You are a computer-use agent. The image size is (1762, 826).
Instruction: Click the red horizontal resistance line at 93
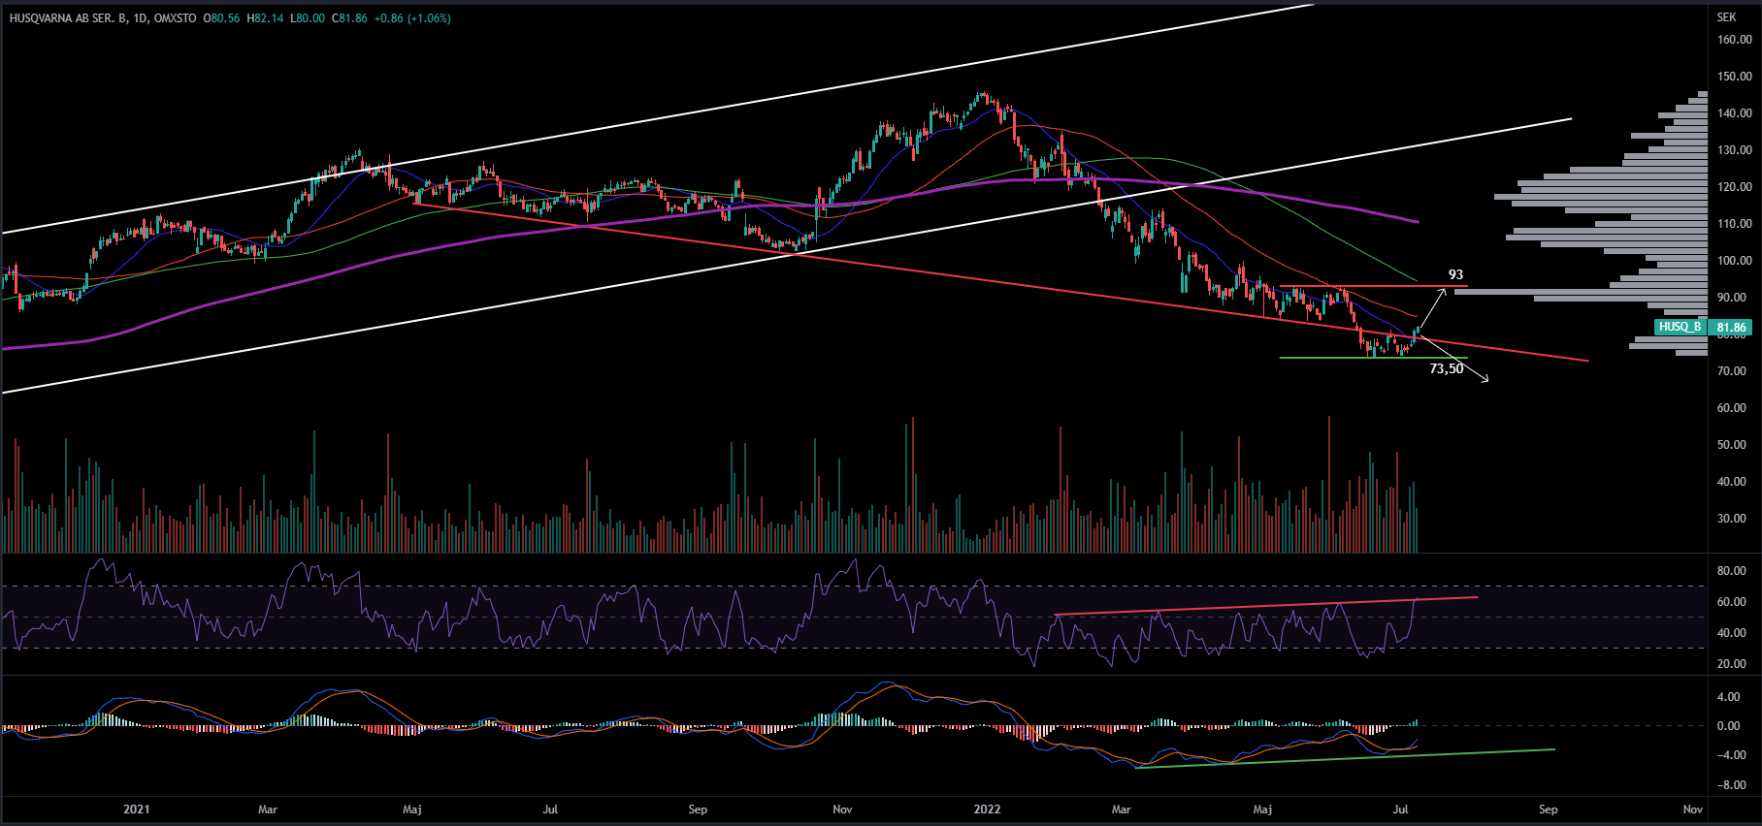point(1358,287)
